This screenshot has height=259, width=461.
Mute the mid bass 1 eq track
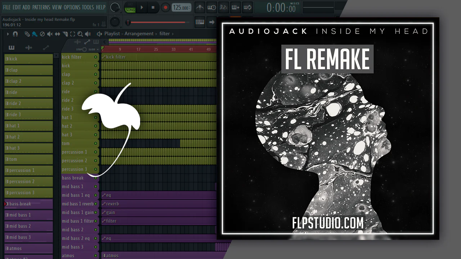click(x=95, y=195)
